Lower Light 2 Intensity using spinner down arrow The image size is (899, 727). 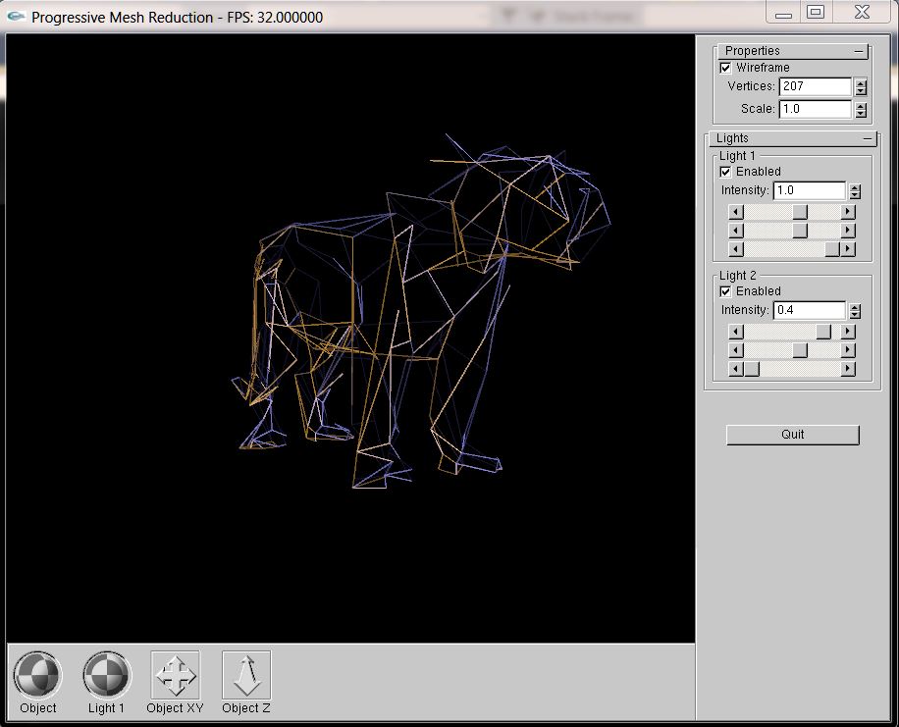(855, 315)
